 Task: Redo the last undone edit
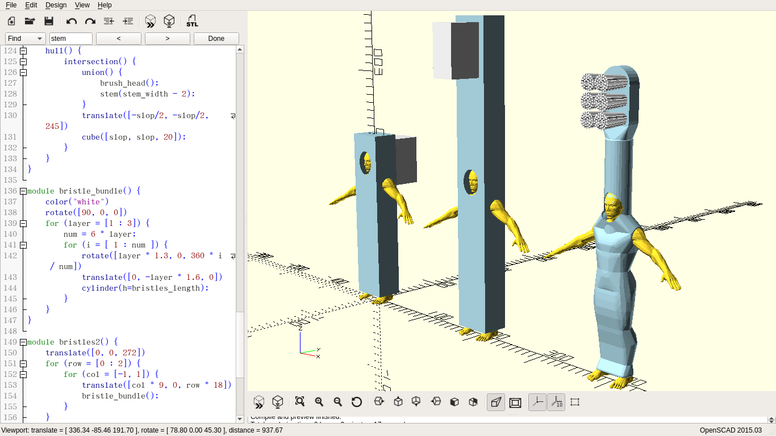click(90, 21)
